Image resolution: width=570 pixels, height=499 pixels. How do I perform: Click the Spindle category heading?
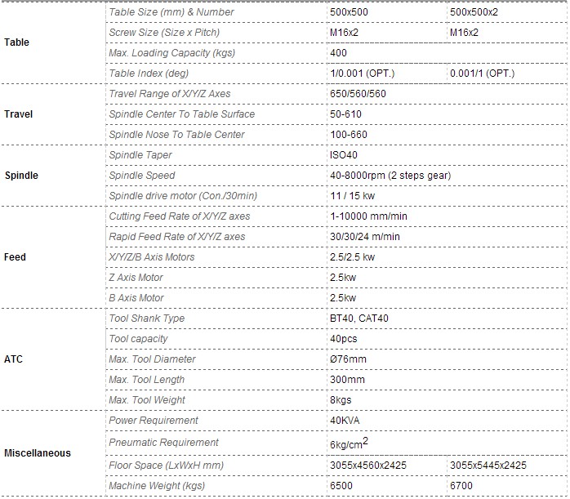(x=21, y=176)
